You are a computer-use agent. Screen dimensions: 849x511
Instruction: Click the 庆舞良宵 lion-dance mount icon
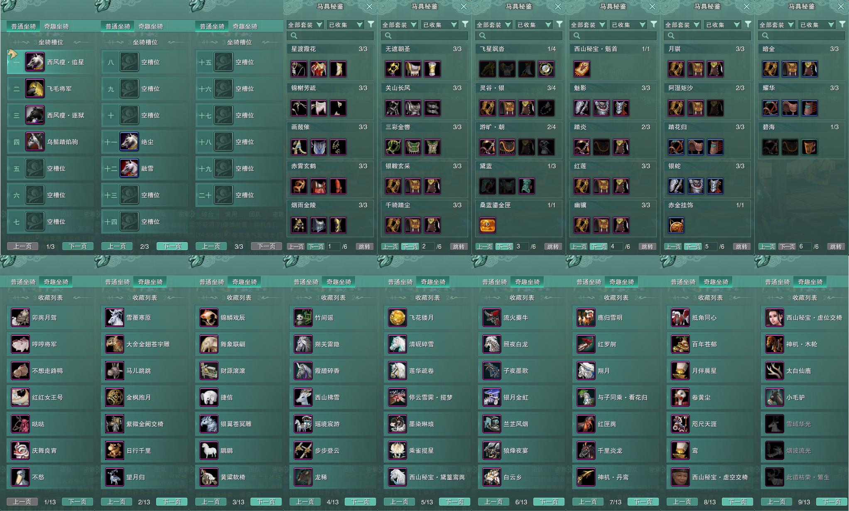20,450
